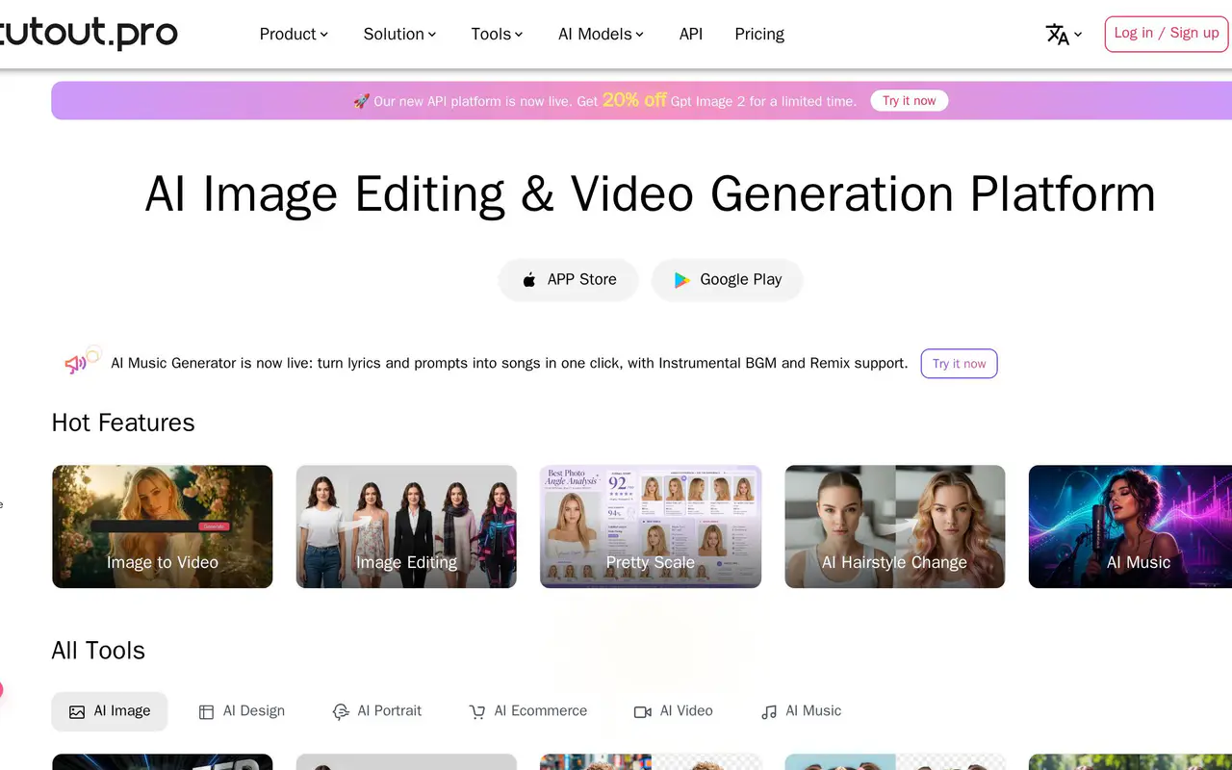The height and width of the screenshot is (770, 1232).
Task: Select the AI Image tab
Action: tap(110, 711)
